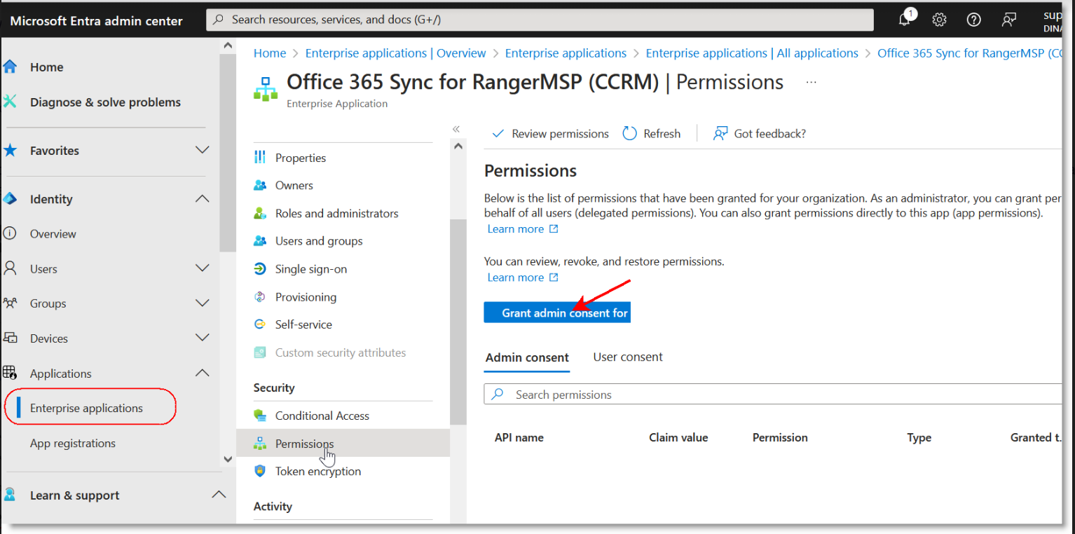The height and width of the screenshot is (534, 1075).
Task: Open the Single sign-on menu item
Action: click(x=310, y=269)
